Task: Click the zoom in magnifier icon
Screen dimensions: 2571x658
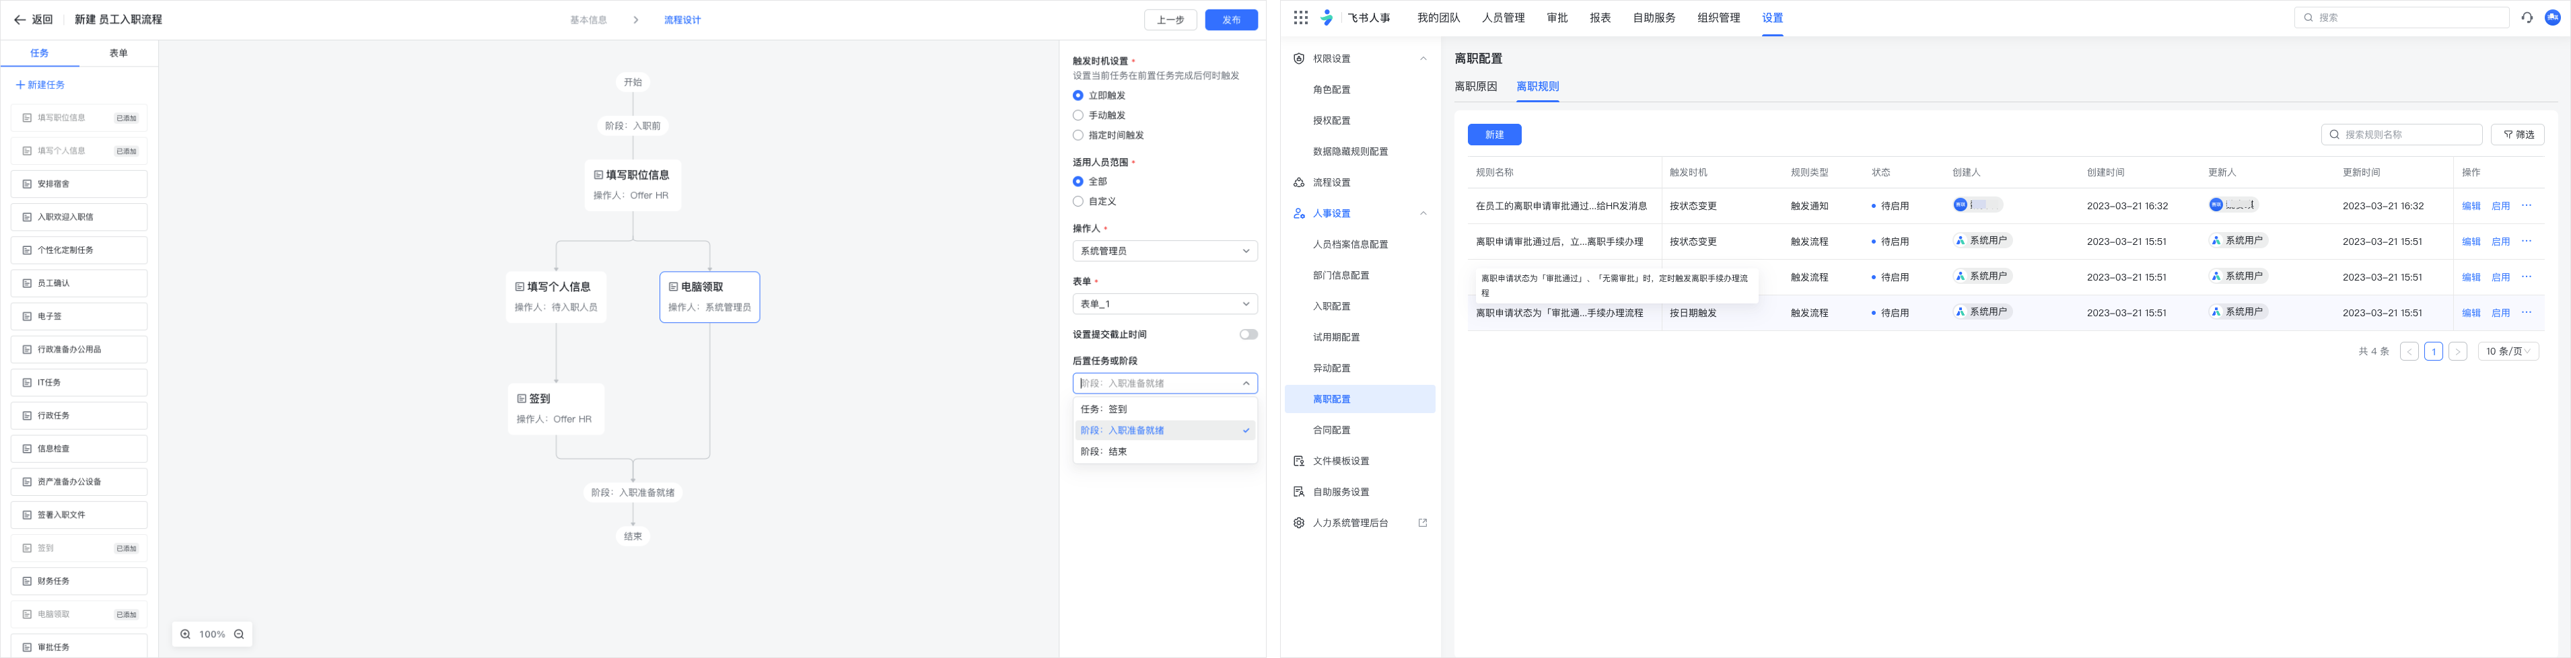Action: pos(186,634)
